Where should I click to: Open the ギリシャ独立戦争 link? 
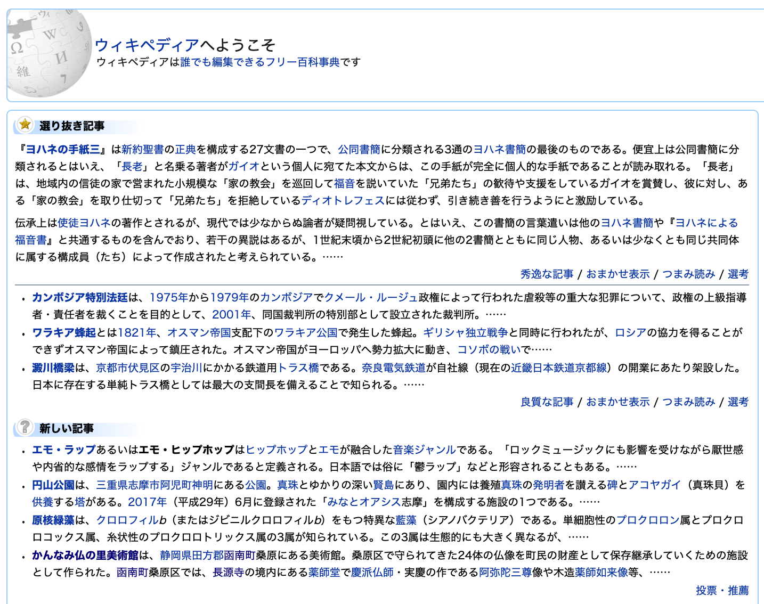466,333
